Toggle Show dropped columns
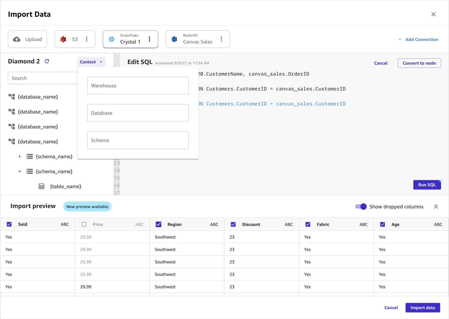 360,206
